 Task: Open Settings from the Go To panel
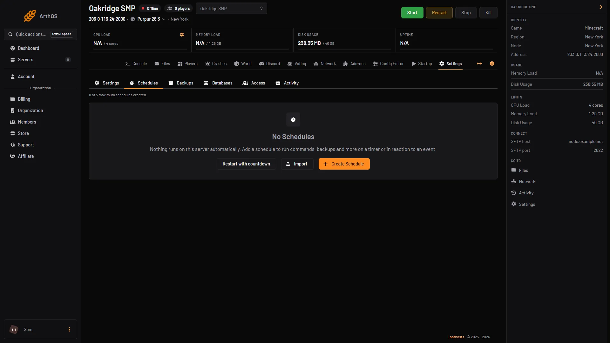(x=523, y=204)
